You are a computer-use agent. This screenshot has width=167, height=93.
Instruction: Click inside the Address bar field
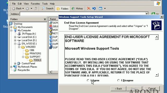(82, 14)
